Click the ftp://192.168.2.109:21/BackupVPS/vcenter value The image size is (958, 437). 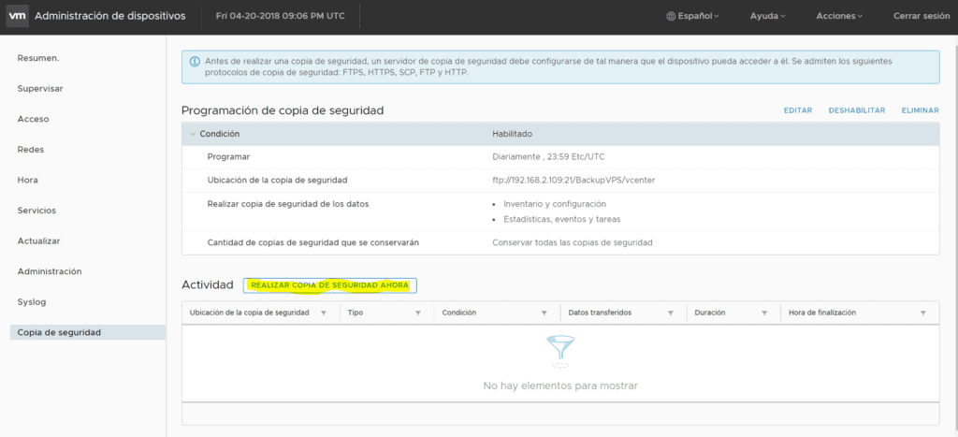pyautogui.click(x=575, y=181)
